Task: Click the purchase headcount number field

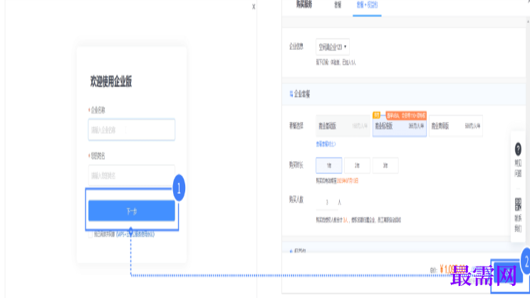Action: [x=327, y=202]
